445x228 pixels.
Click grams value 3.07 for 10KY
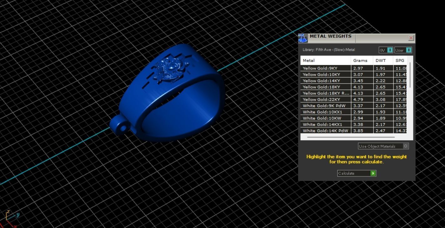coord(358,75)
